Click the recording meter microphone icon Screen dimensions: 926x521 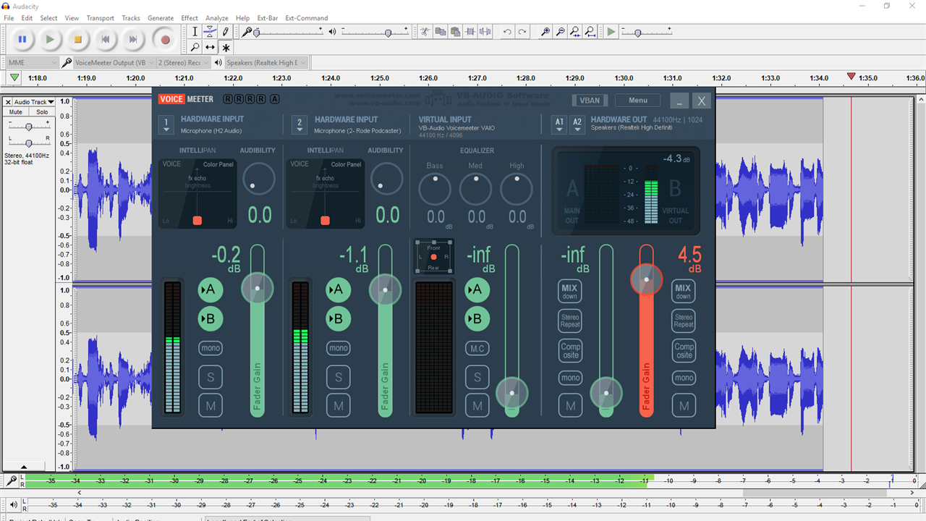(12, 480)
